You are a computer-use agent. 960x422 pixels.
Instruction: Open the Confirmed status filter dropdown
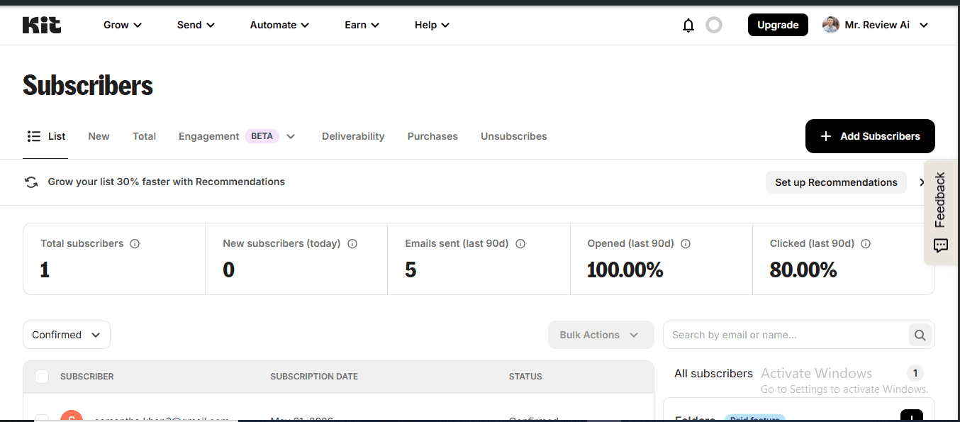67,335
